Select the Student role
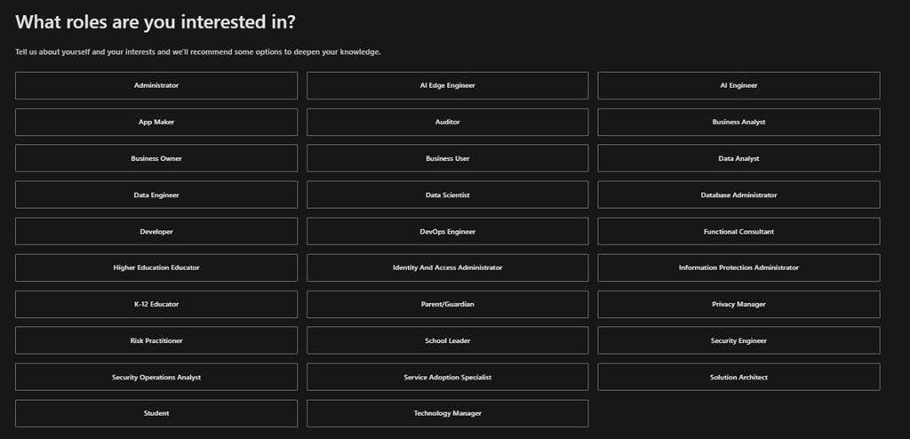The image size is (910, 439). pos(156,413)
